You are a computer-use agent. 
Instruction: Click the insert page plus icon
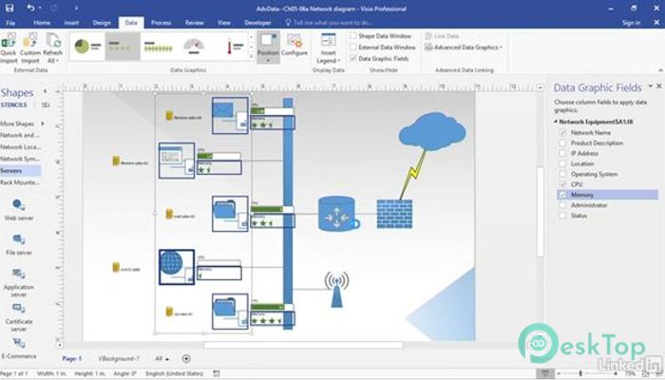point(186,359)
